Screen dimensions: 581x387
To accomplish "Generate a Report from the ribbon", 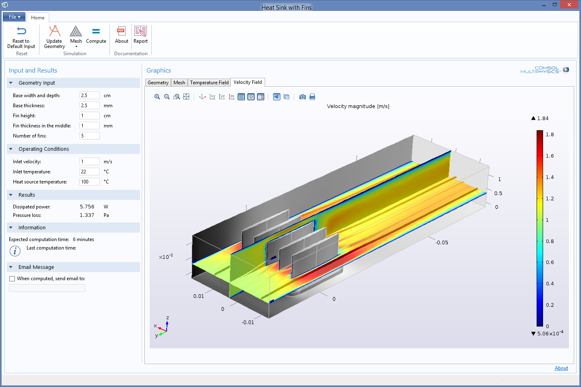I will [140, 35].
